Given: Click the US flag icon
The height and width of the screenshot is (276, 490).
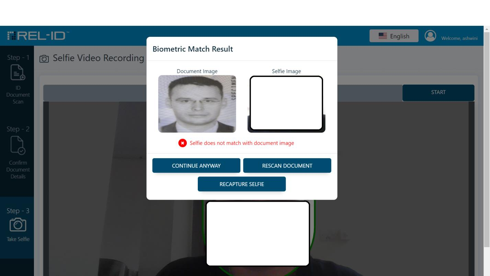Looking at the screenshot, I should pyautogui.click(x=383, y=36).
